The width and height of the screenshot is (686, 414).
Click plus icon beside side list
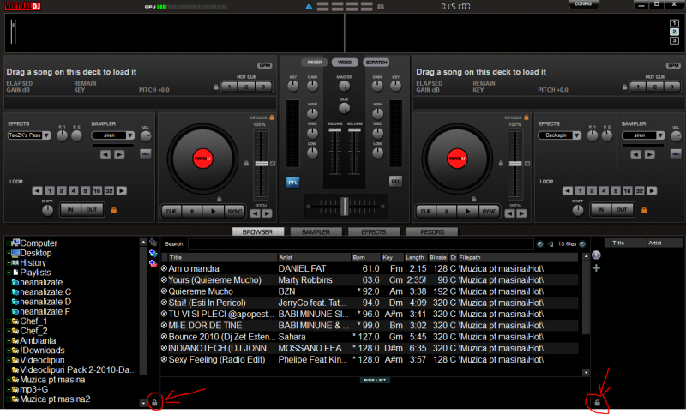tap(596, 268)
